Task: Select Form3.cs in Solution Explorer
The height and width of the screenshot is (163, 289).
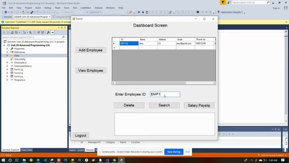Action: click(x=19, y=77)
